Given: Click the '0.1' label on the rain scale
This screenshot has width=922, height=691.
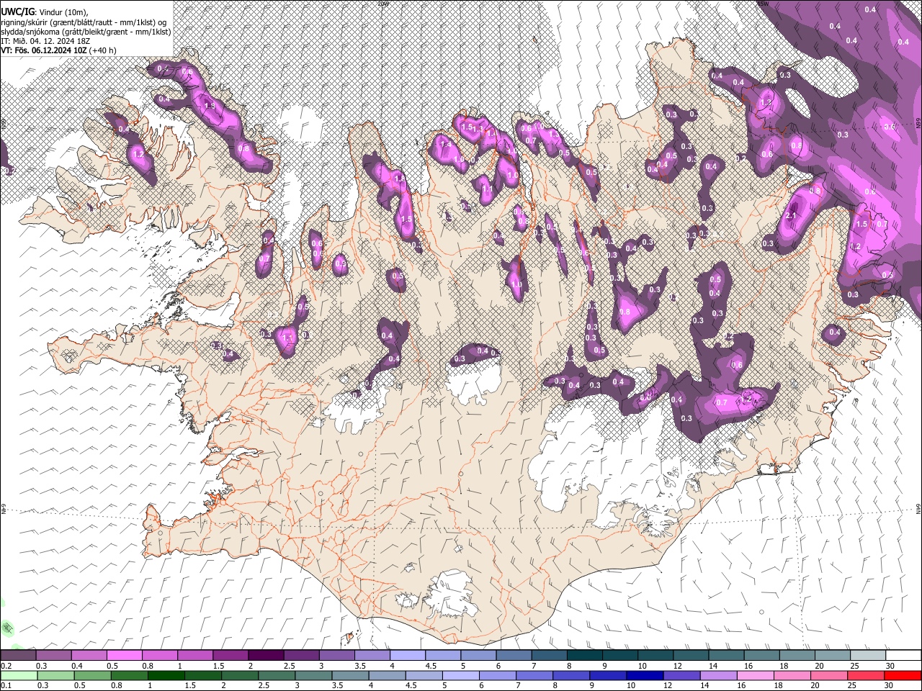Looking at the screenshot, I should pos(6,685).
